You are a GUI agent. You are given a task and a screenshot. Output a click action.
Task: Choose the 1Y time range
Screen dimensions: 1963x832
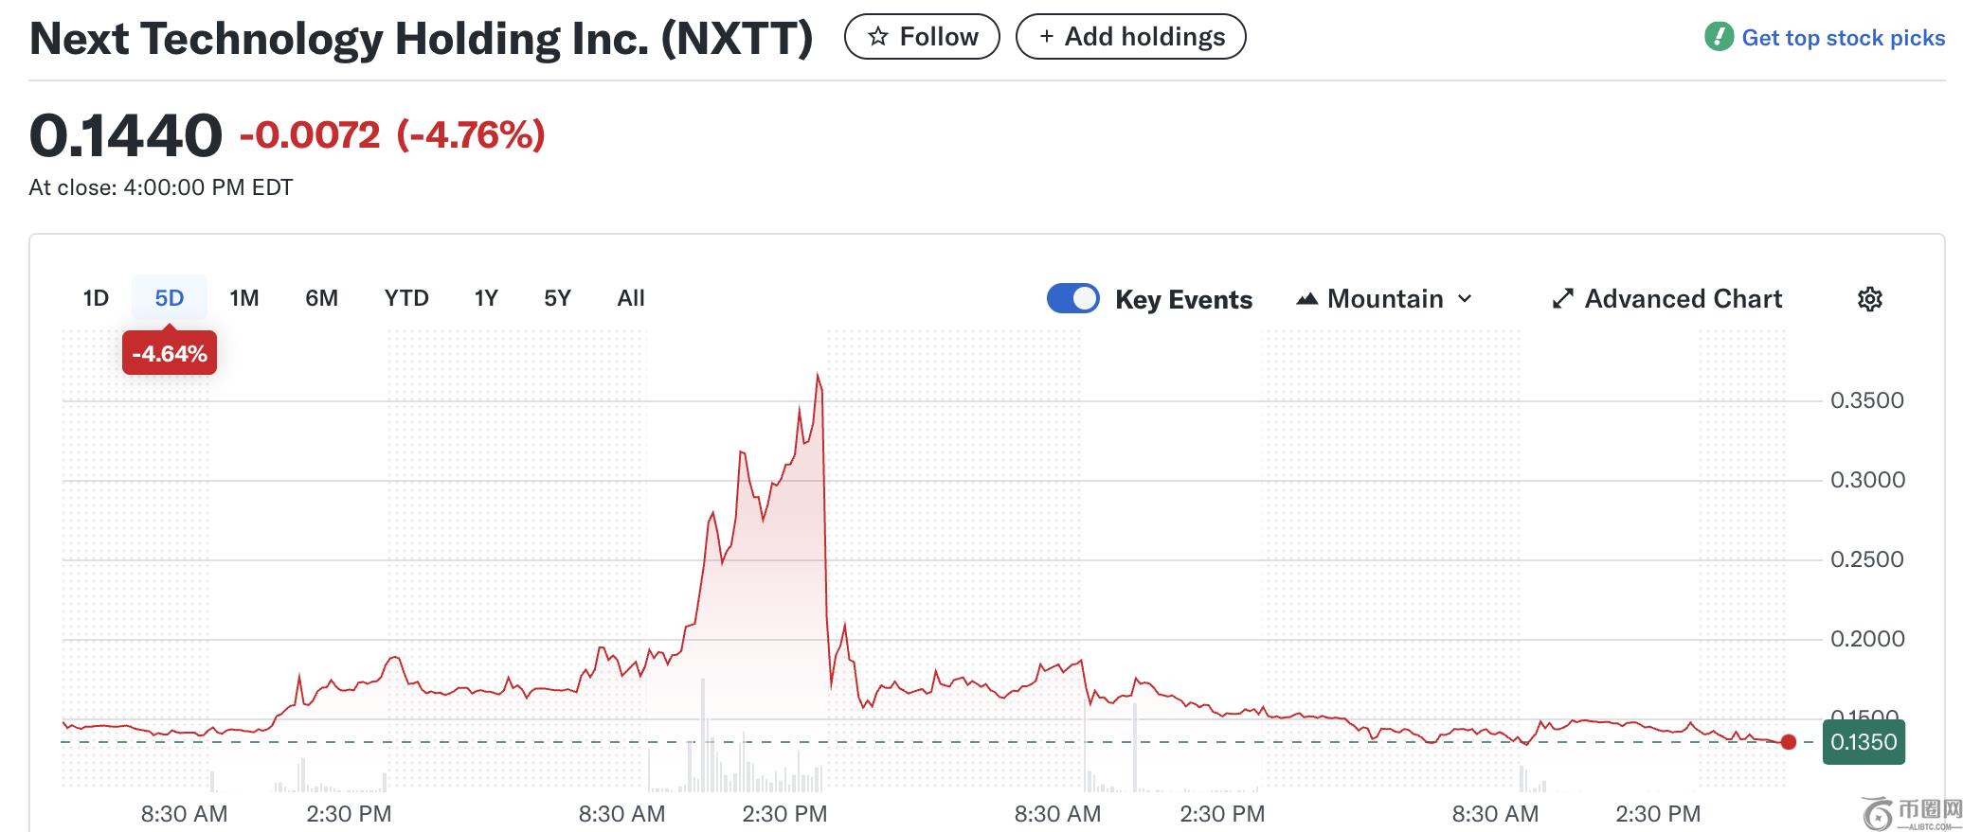[486, 298]
